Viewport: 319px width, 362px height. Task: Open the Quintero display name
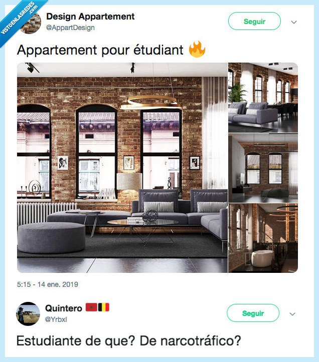point(64,308)
